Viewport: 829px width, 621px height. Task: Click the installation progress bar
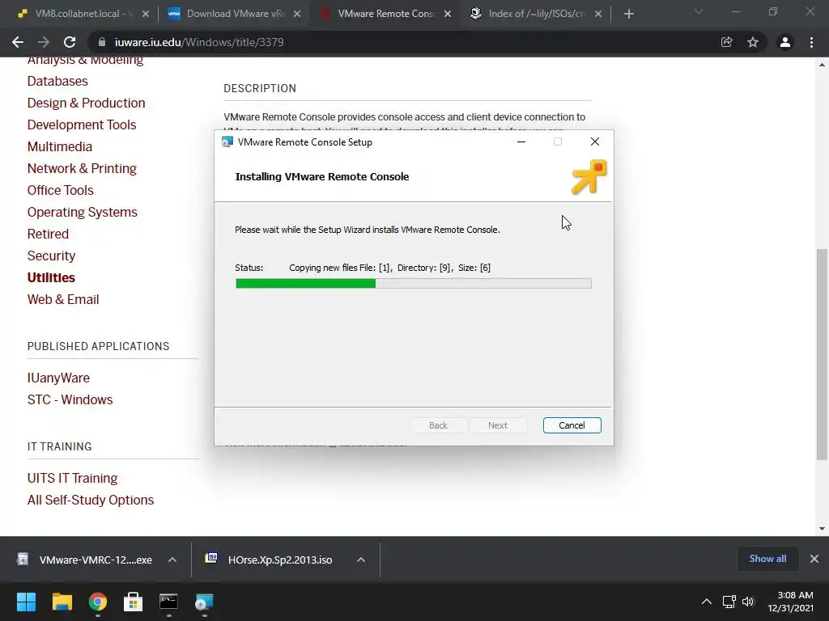pos(414,284)
